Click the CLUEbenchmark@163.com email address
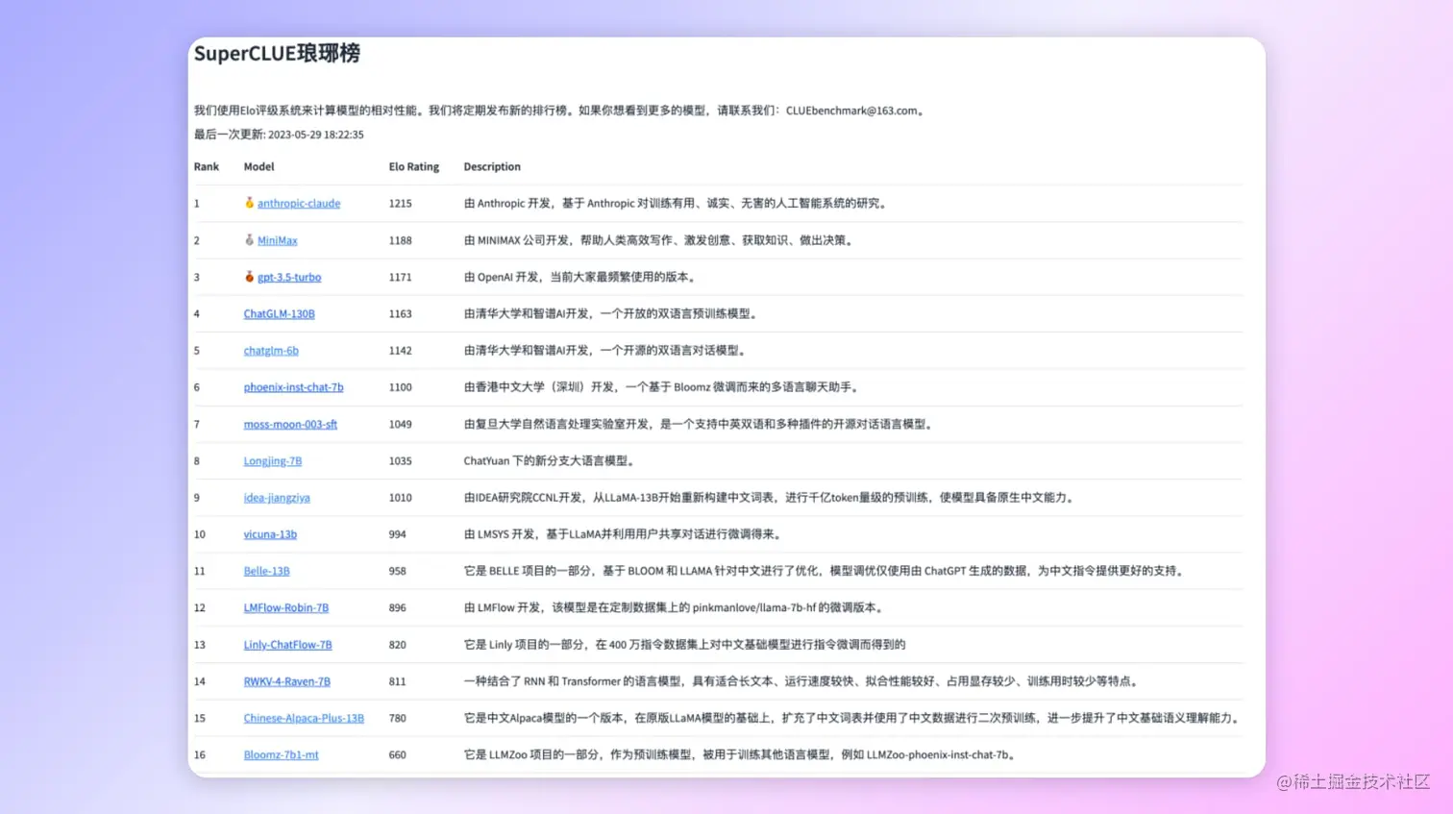Screen dimensions: 1453x814 pos(851,111)
